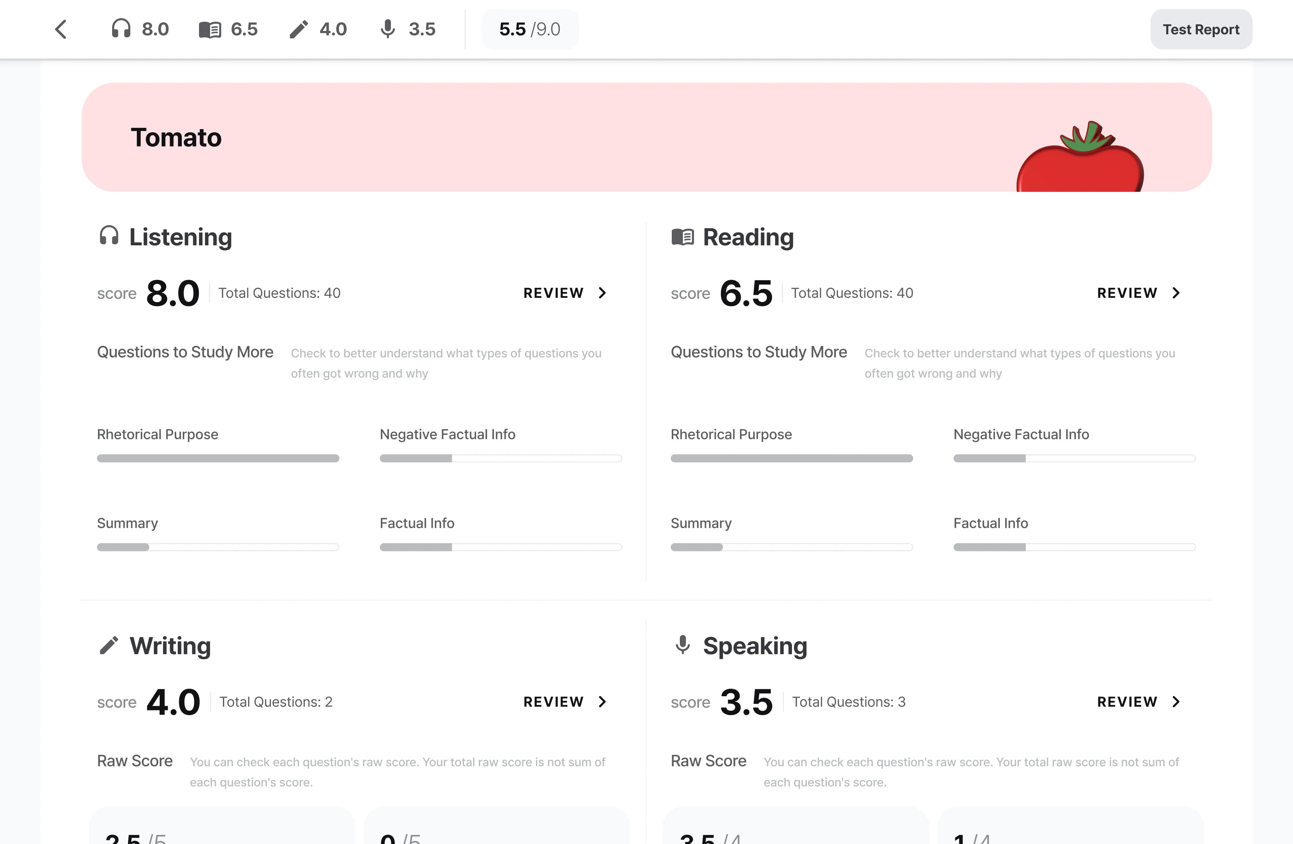The height and width of the screenshot is (844, 1293).
Task: Click 'Total Questions: 2' under Writing
Action: pyautogui.click(x=275, y=702)
